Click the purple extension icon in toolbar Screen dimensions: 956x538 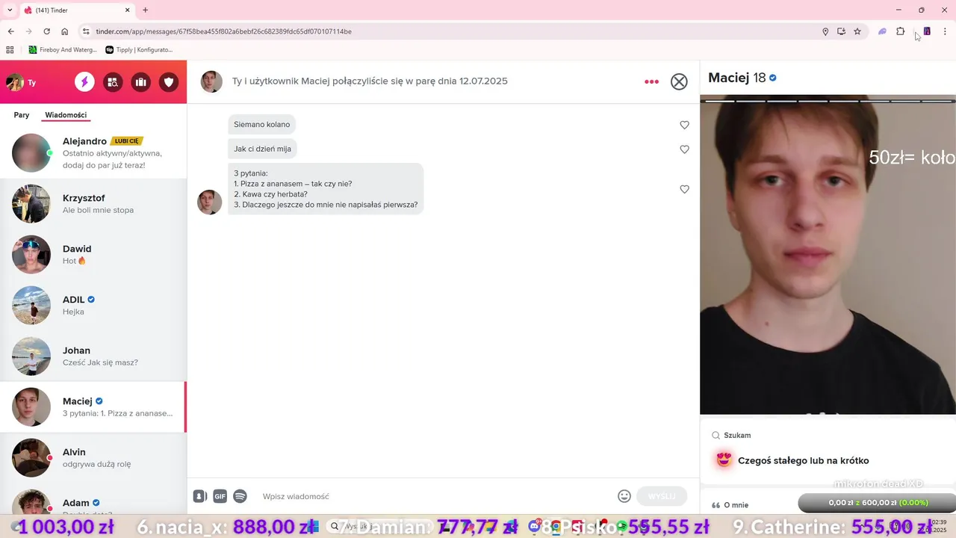[x=882, y=31]
